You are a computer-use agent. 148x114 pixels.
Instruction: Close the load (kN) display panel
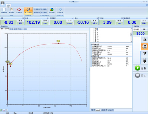23,18
